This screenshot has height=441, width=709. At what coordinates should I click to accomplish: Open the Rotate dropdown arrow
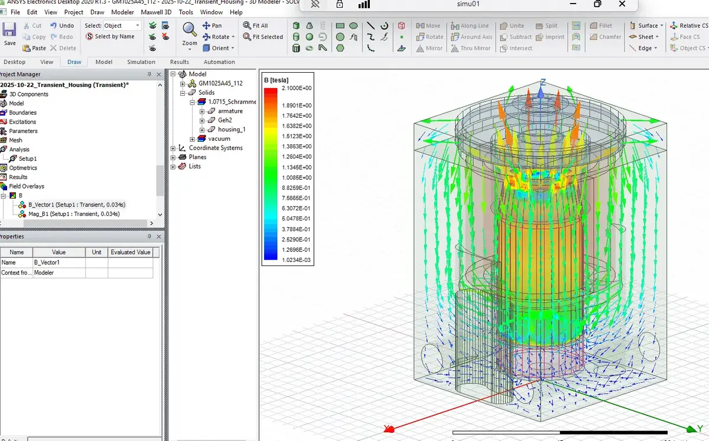click(233, 37)
